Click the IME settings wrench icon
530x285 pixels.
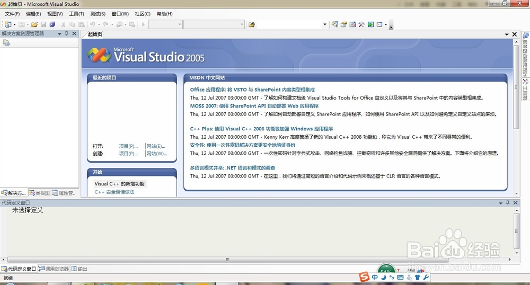pyautogui.click(x=426, y=277)
